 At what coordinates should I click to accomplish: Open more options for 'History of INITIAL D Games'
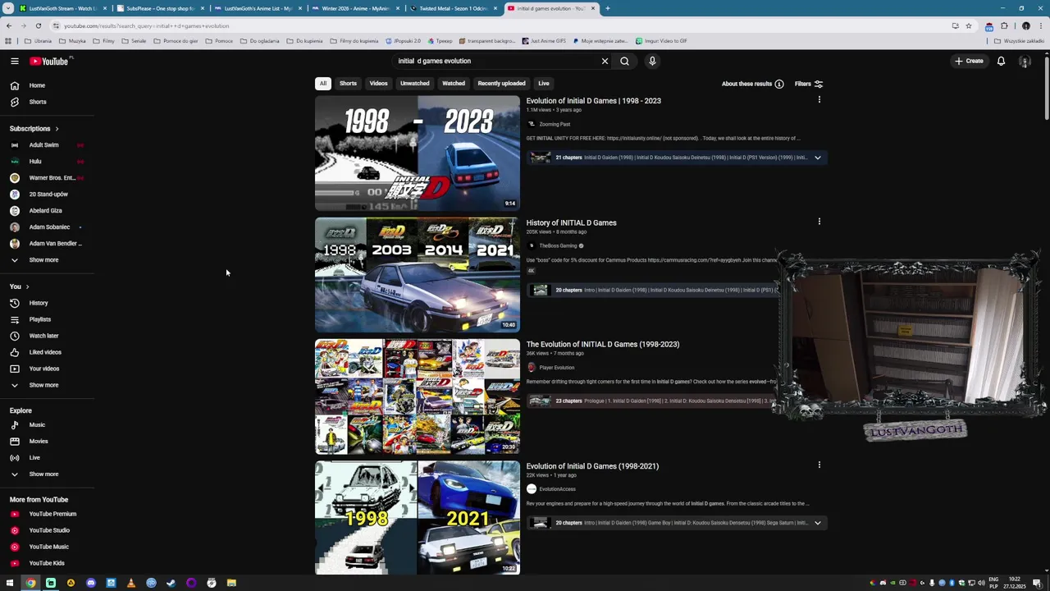pos(819,222)
